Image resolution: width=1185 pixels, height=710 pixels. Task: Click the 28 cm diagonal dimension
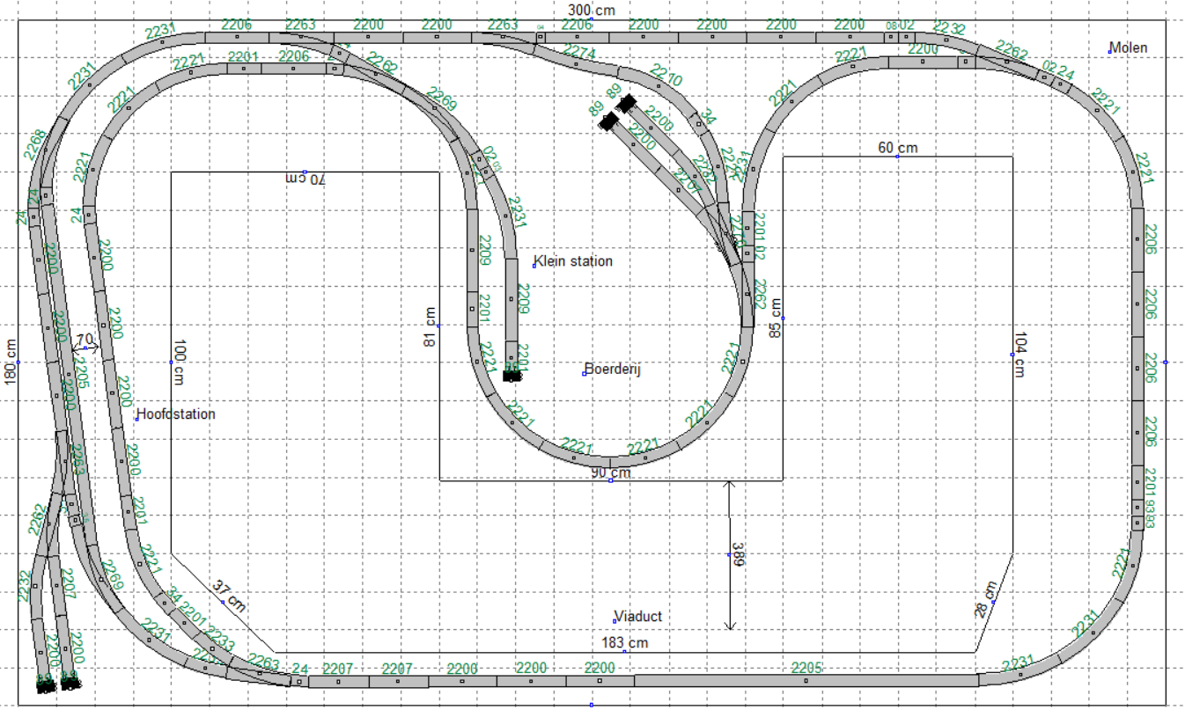pos(985,599)
